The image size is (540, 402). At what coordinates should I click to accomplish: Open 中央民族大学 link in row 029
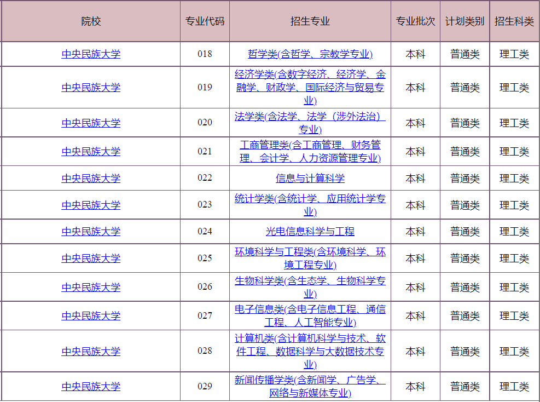91,387
